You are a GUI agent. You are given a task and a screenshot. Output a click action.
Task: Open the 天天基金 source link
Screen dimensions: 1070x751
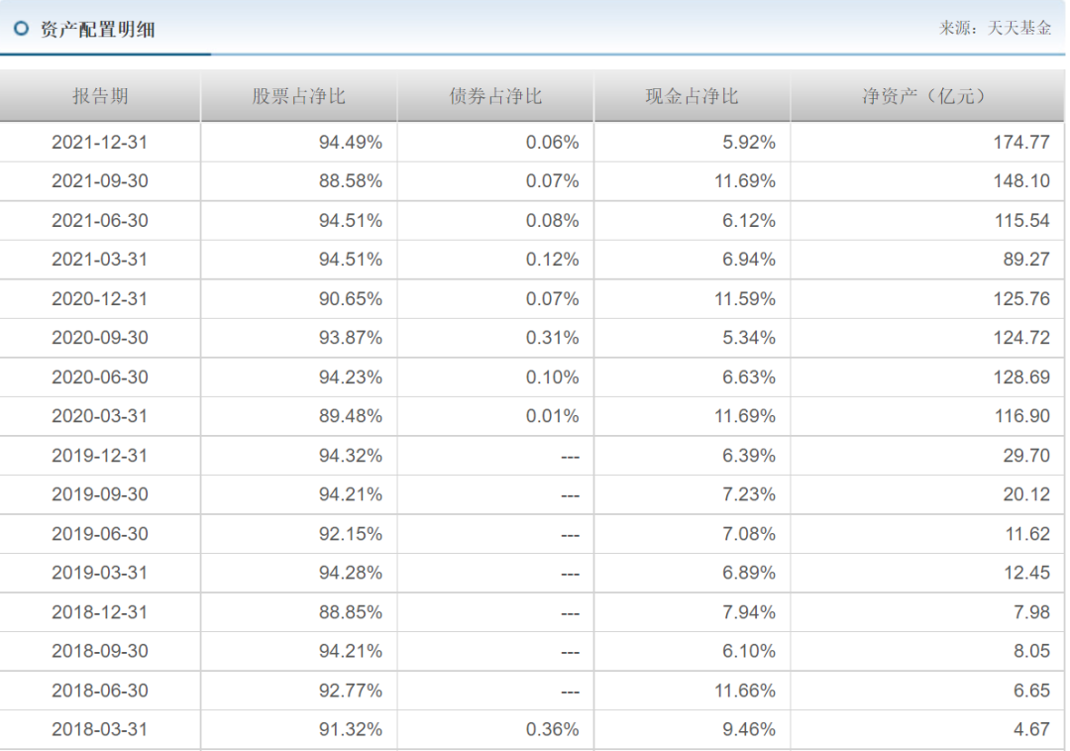(x=1019, y=28)
